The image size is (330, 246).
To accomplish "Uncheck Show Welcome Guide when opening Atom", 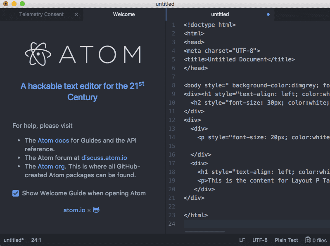I will (x=16, y=193).
